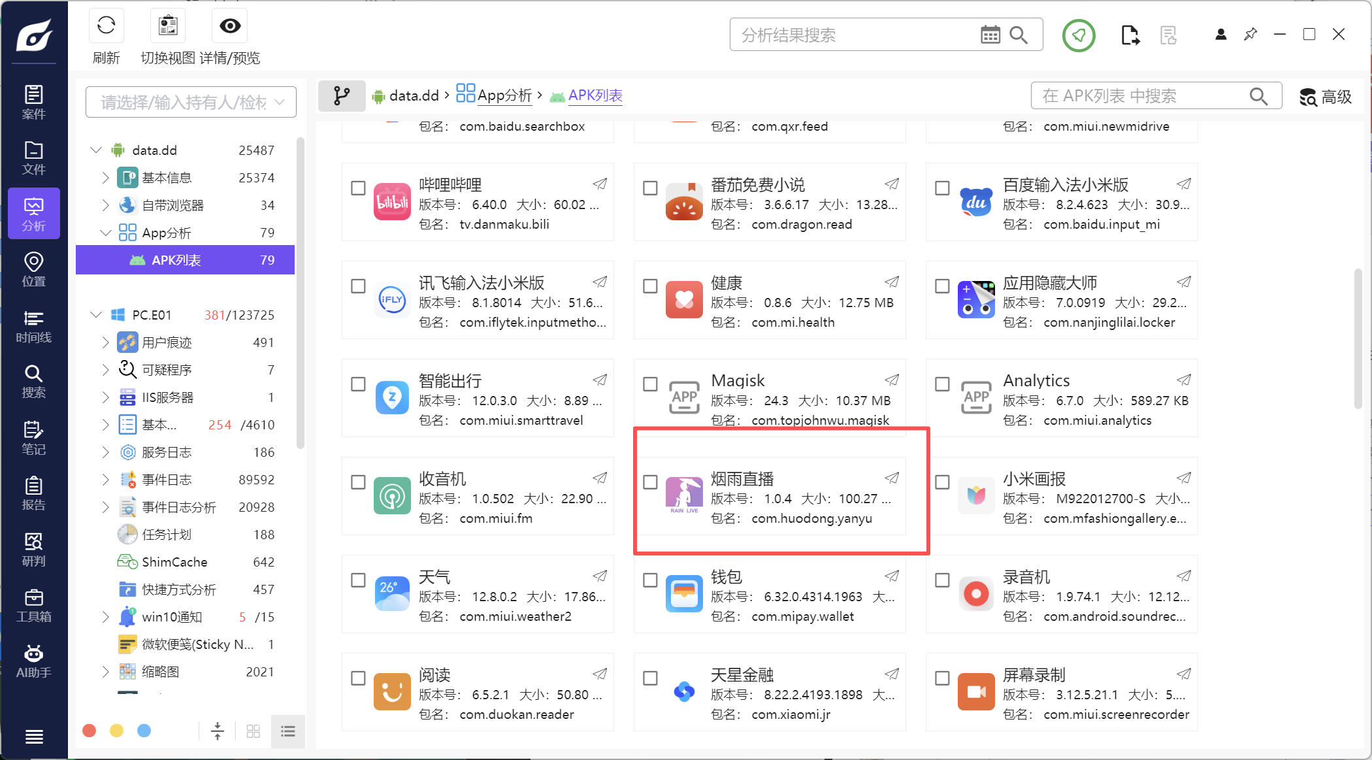Switch to list view icon below tree
The height and width of the screenshot is (760, 1372).
[x=288, y=731]
